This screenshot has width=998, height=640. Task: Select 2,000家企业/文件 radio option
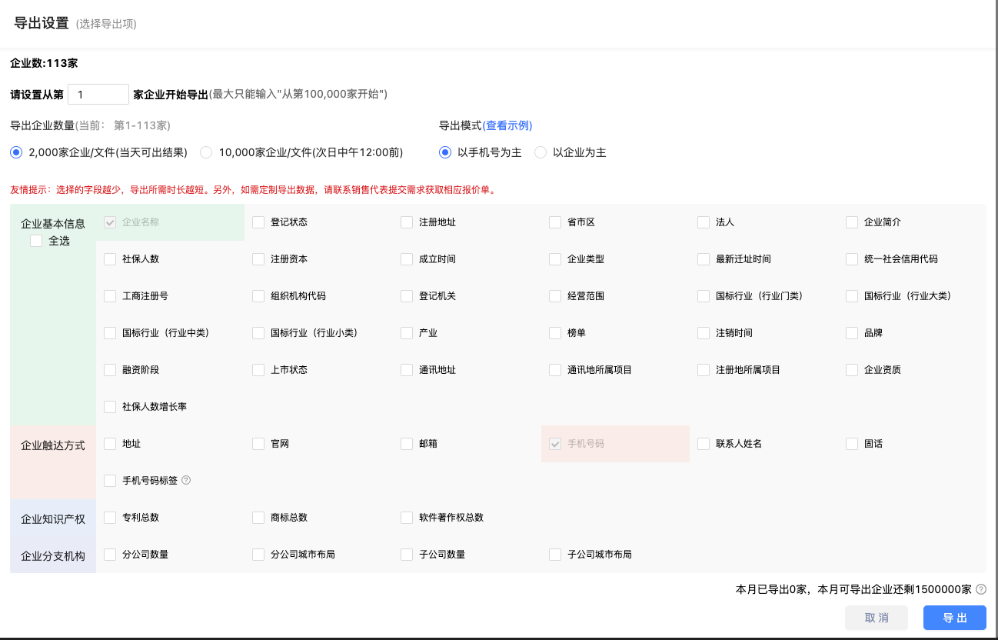16,152
